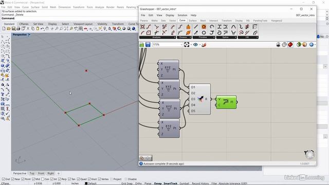Switch to the CPlanes toolbar tab in Rhino

point(24,24)
